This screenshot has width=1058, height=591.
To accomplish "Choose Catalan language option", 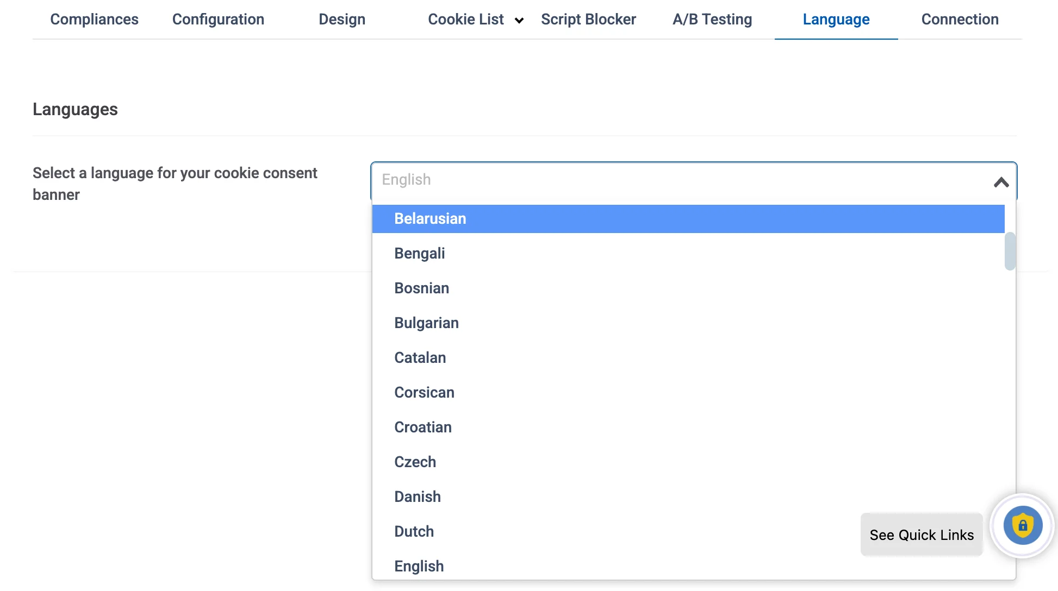I will tap(688, 358).
